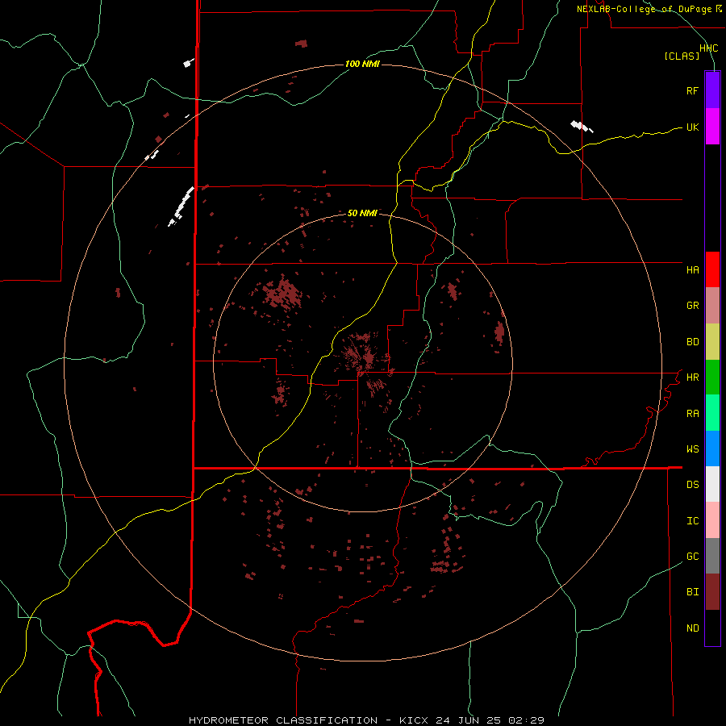Click the WS blue legend swatch

[x=712, y=449]
